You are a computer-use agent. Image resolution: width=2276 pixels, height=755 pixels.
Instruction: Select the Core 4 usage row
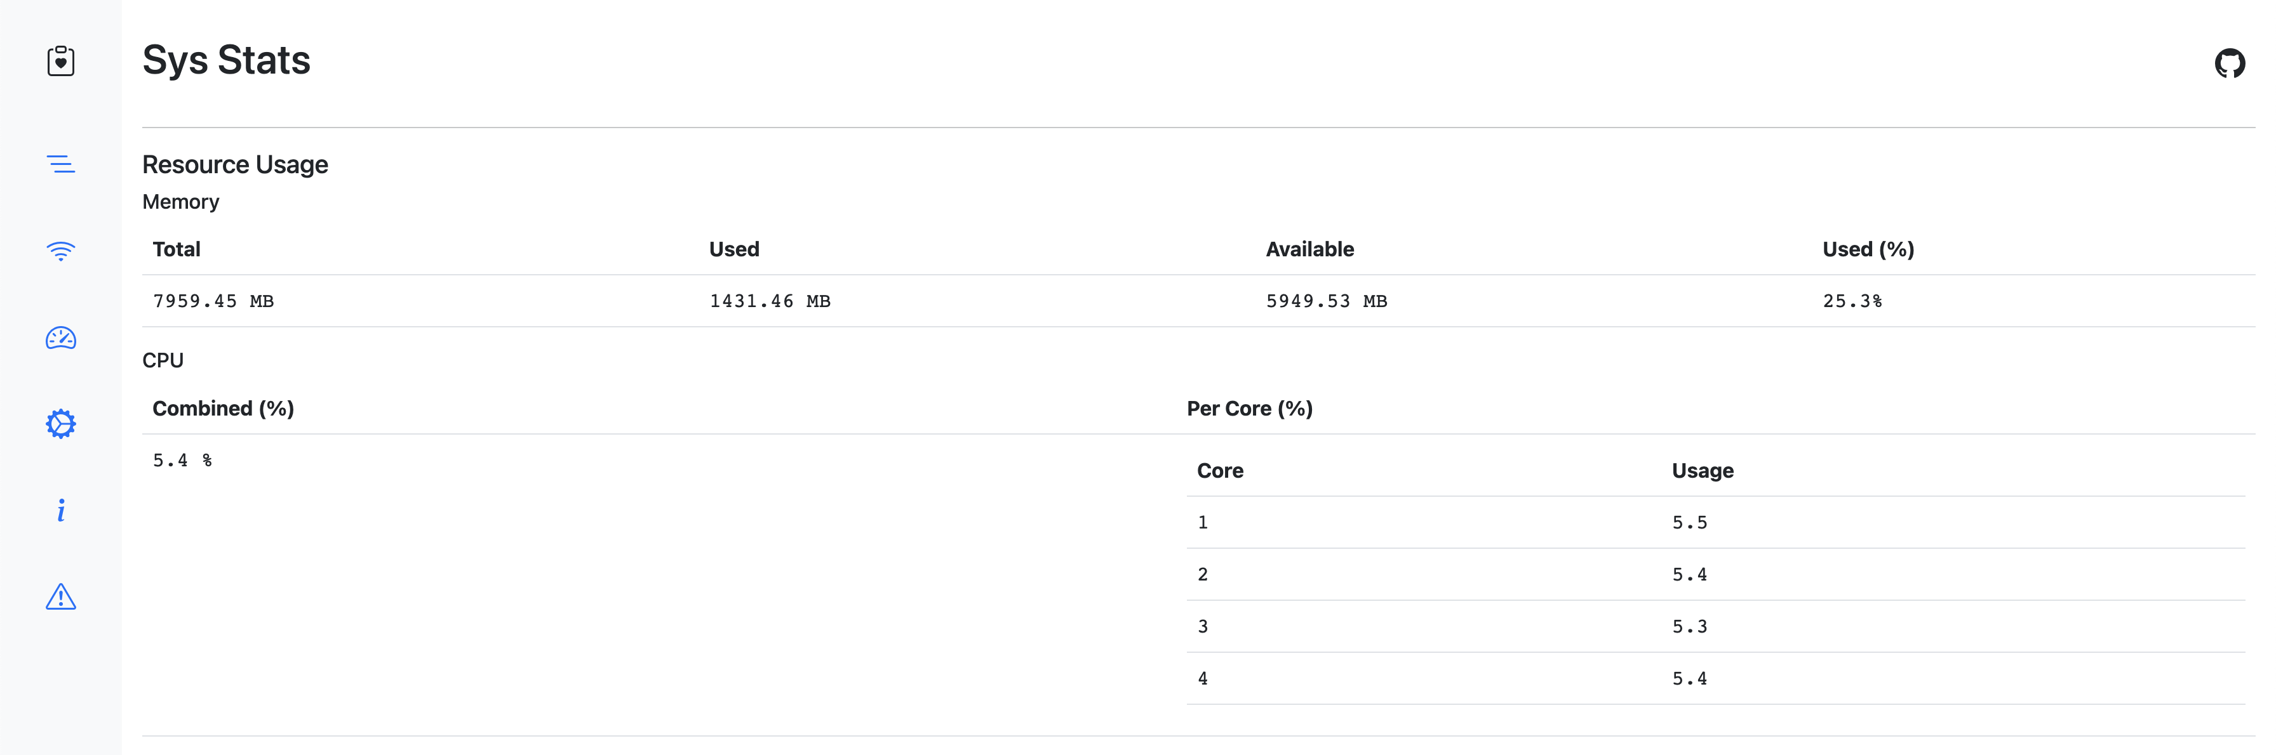point(1714,679)
